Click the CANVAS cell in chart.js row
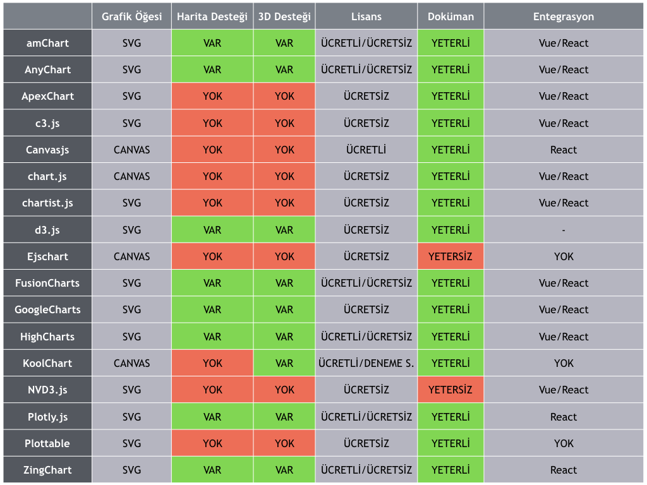 tap(131, 176)
